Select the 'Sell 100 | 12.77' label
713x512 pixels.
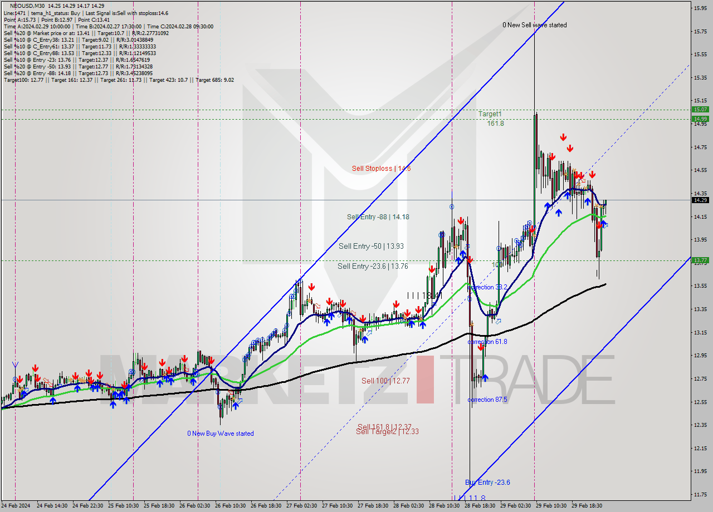click(385, 381)
